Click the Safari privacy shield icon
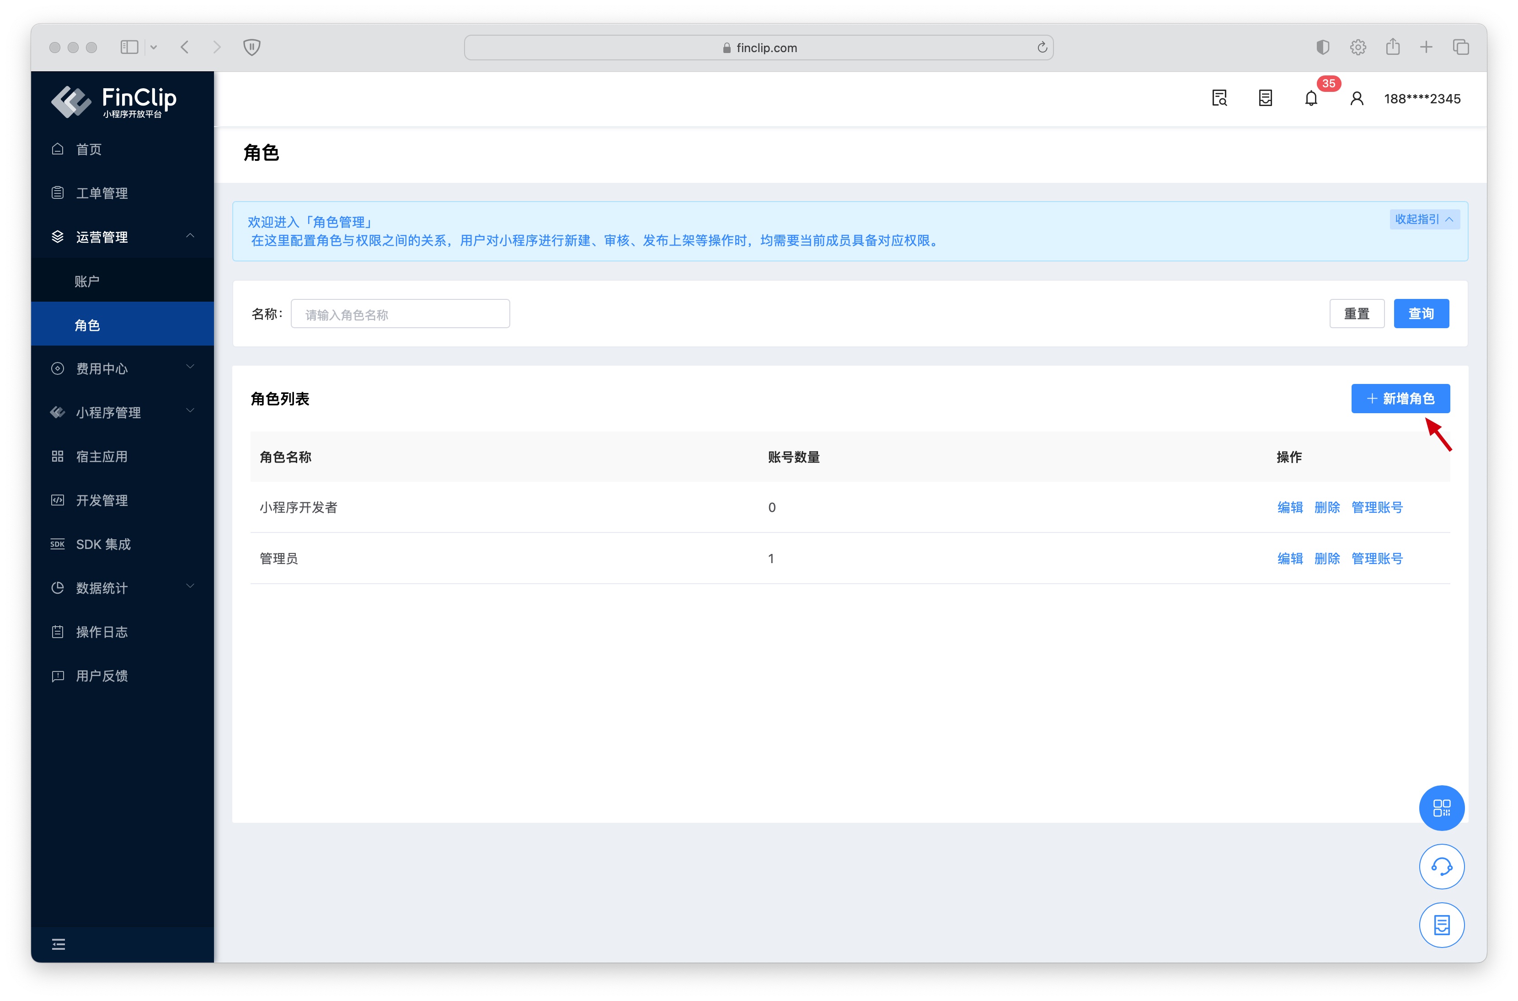 pos(251,47)
